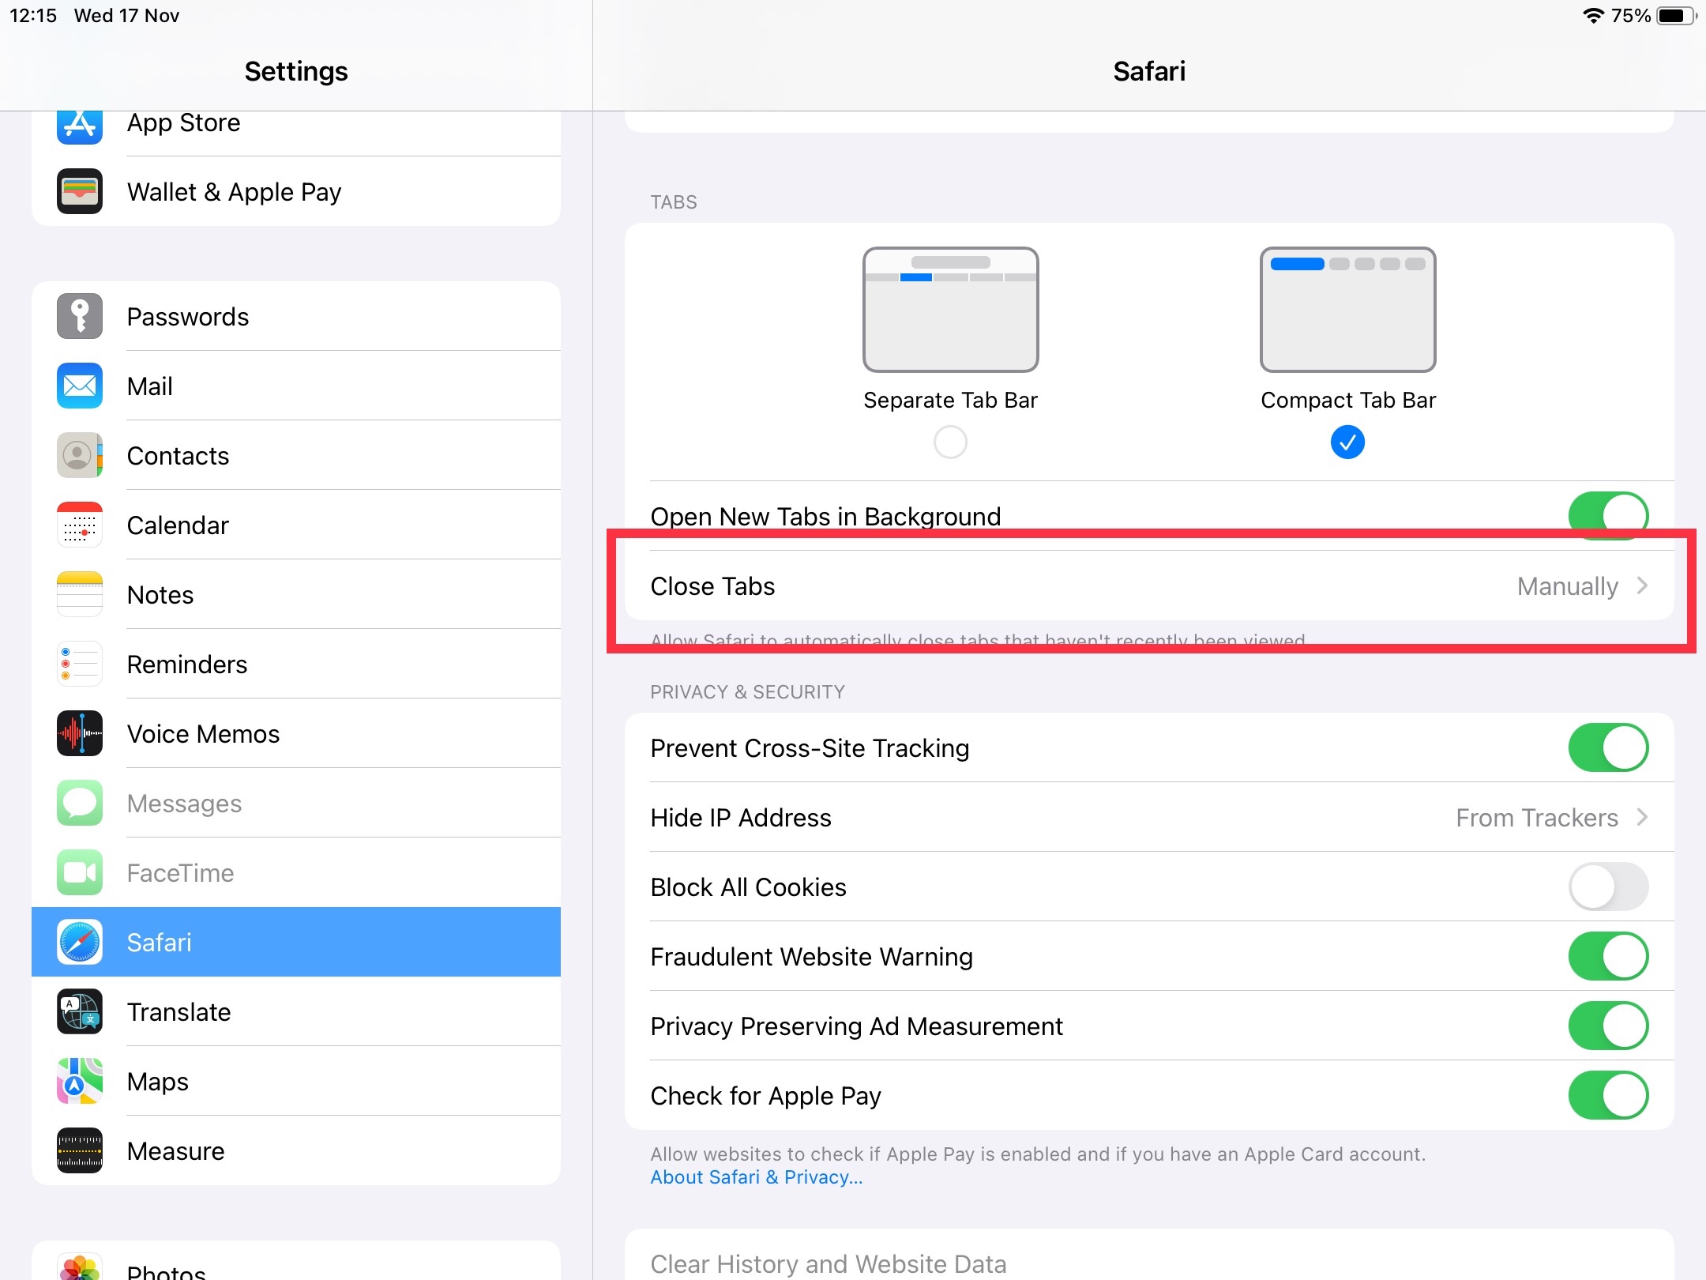Tap Clear History and Website Data

tap(828, 1263)
